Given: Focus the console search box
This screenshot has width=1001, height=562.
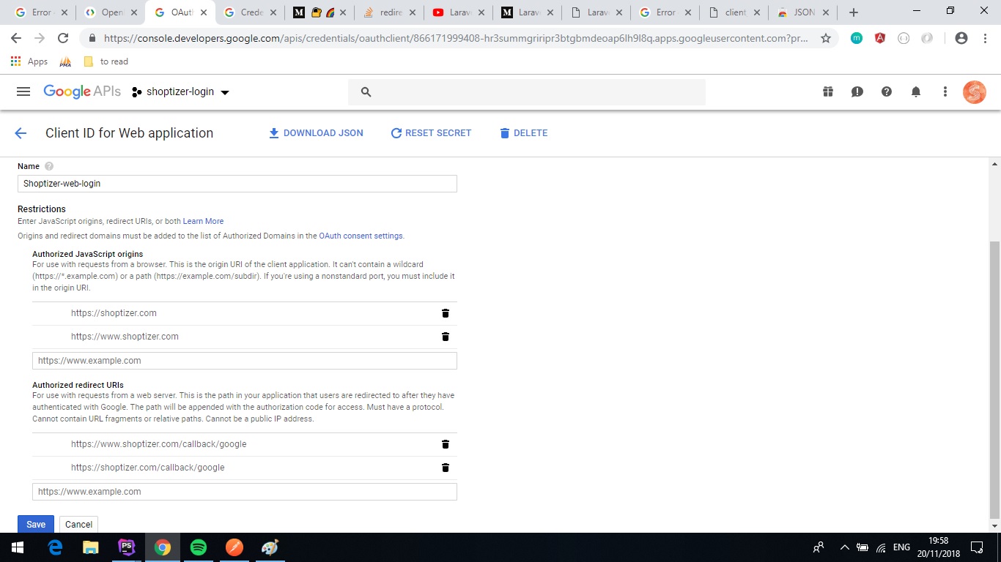Looking at the screenshot, I should 527,92.
